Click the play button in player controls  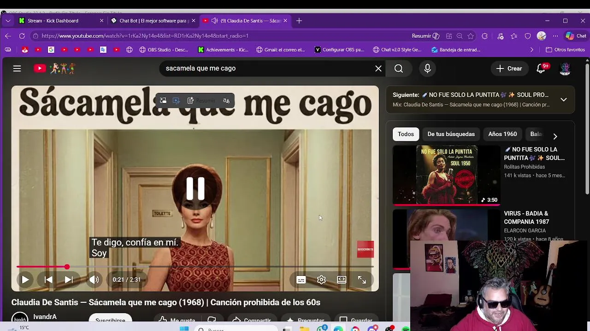tap(25, 280)
